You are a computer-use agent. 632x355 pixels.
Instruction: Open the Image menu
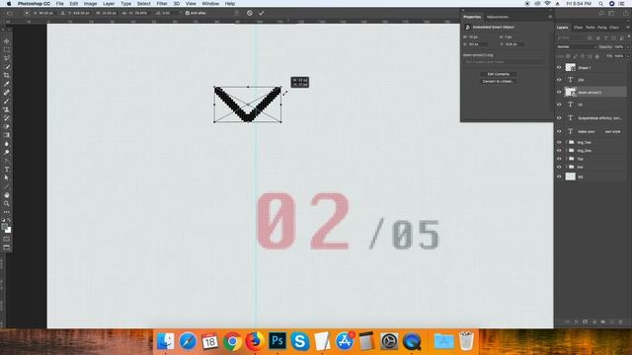coord(90,4)
